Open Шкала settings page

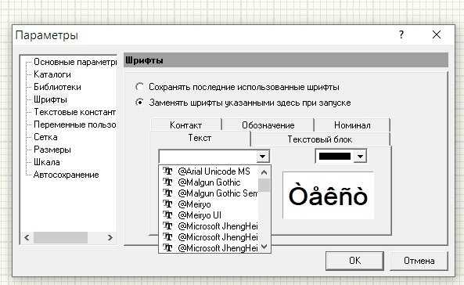[46, 162]
